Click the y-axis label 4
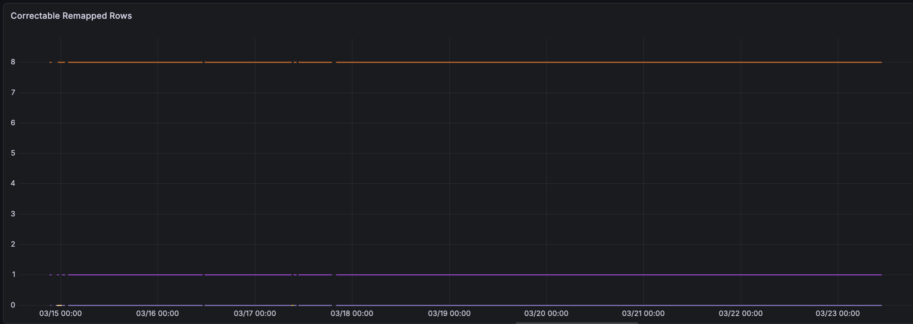 [13, 183]
